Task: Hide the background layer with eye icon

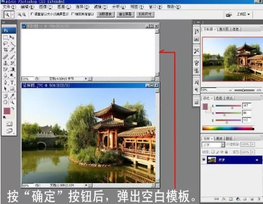Action: (x=204, y=160)
